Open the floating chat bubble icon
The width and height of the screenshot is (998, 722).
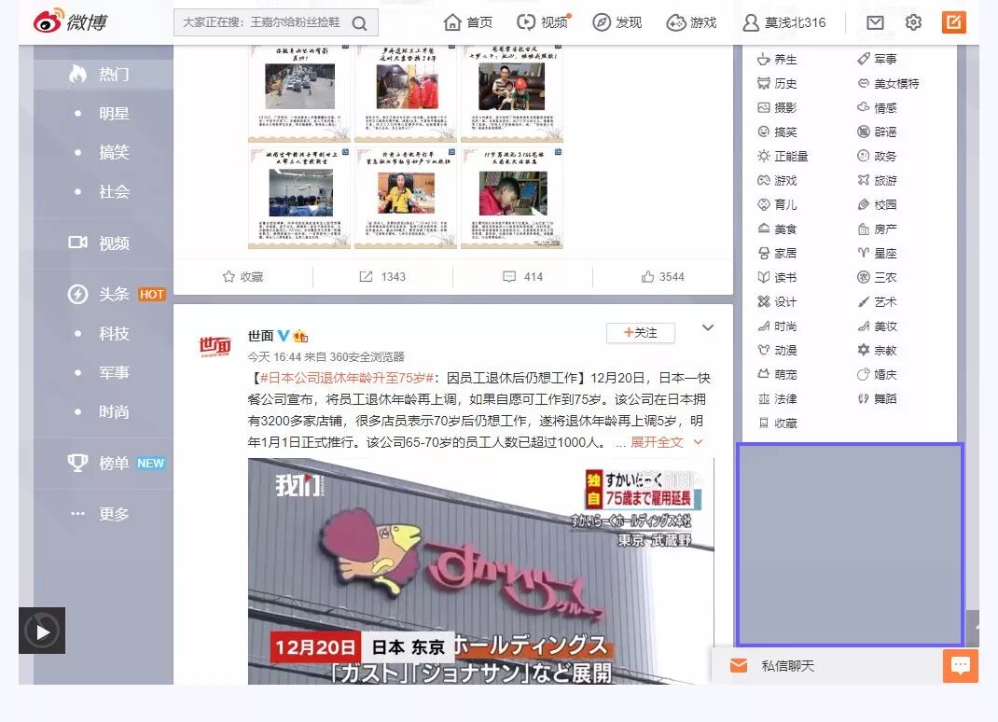coord(959,665)
